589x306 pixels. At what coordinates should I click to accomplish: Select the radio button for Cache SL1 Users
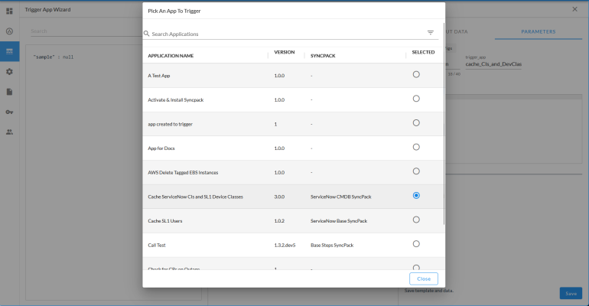tap(416, 220)
